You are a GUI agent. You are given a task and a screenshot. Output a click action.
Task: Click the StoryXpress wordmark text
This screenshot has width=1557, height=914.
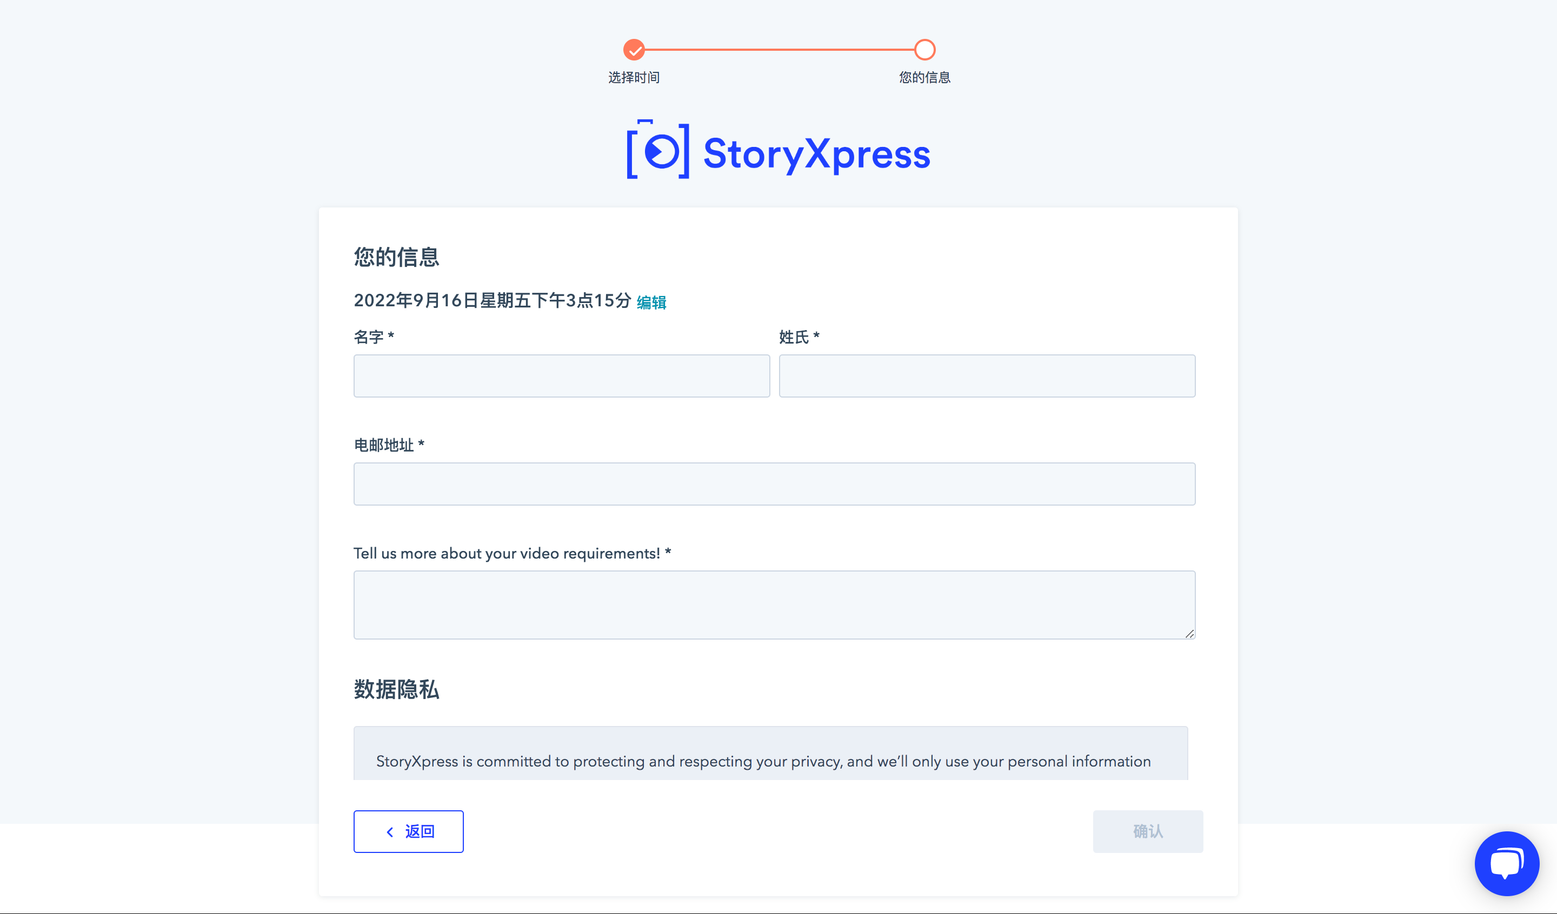click(x=816, y=154)
